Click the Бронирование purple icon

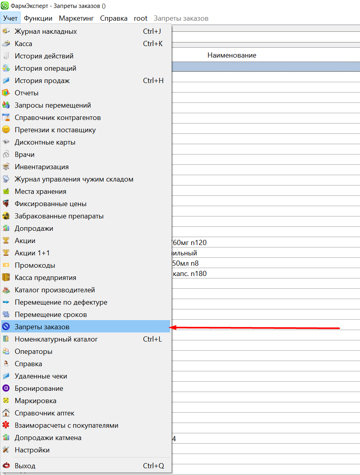[x=6, y=388]
